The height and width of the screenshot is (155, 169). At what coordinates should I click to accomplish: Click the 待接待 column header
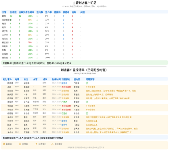[57, 12]
